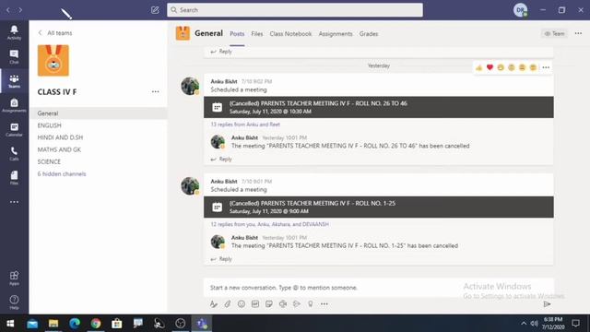
Task: Open the emoji picker
Action: click(x=242, y=303)
